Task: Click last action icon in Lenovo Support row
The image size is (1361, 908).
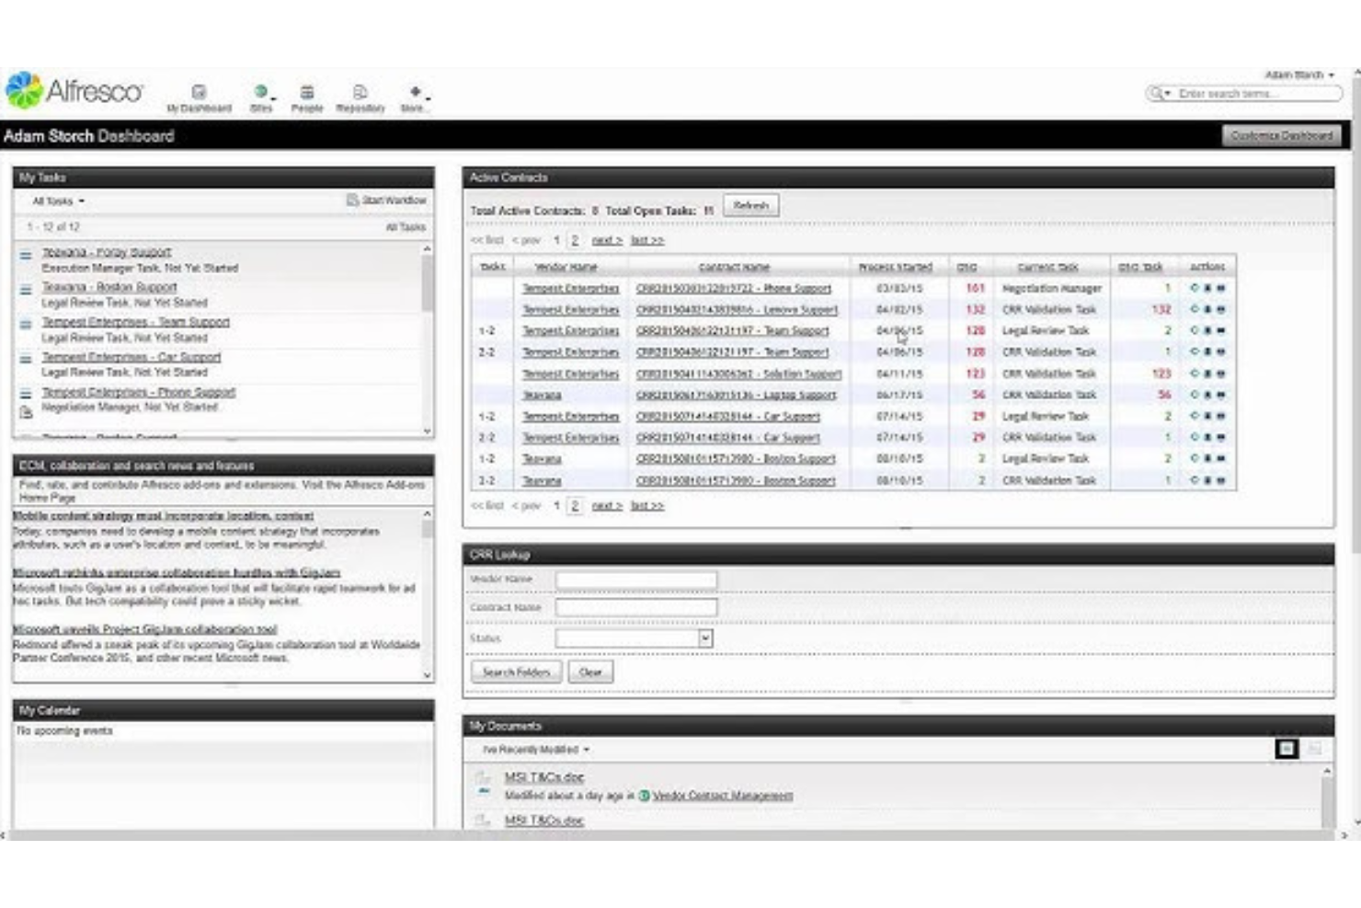Action: pos(1220,309)
